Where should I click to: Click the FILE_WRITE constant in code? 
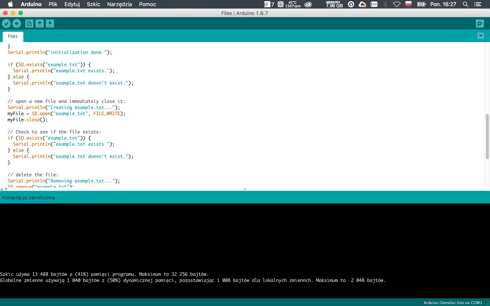click(x=107, y=114)
